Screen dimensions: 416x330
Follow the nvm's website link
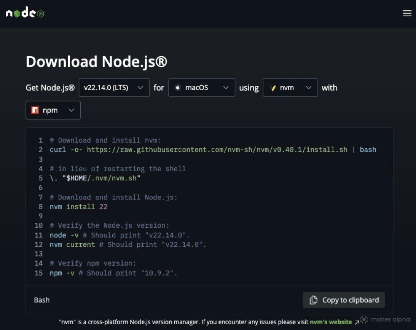pos(331,322)
